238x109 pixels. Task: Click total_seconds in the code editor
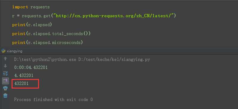[68, 34]
